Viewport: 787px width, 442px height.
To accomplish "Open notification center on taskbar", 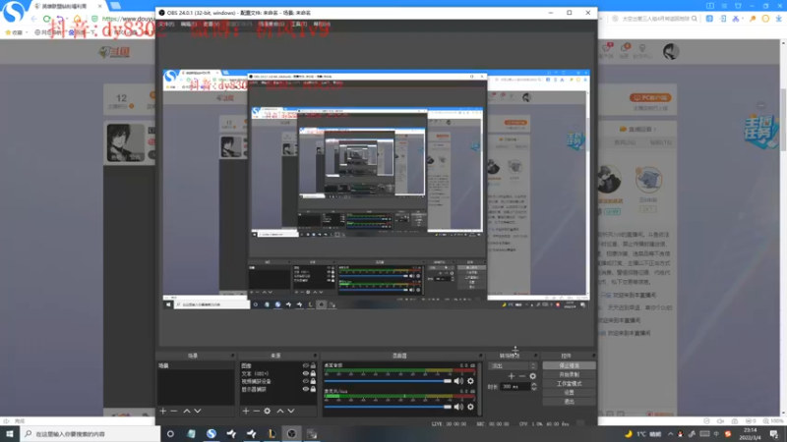I will (774, 434).
